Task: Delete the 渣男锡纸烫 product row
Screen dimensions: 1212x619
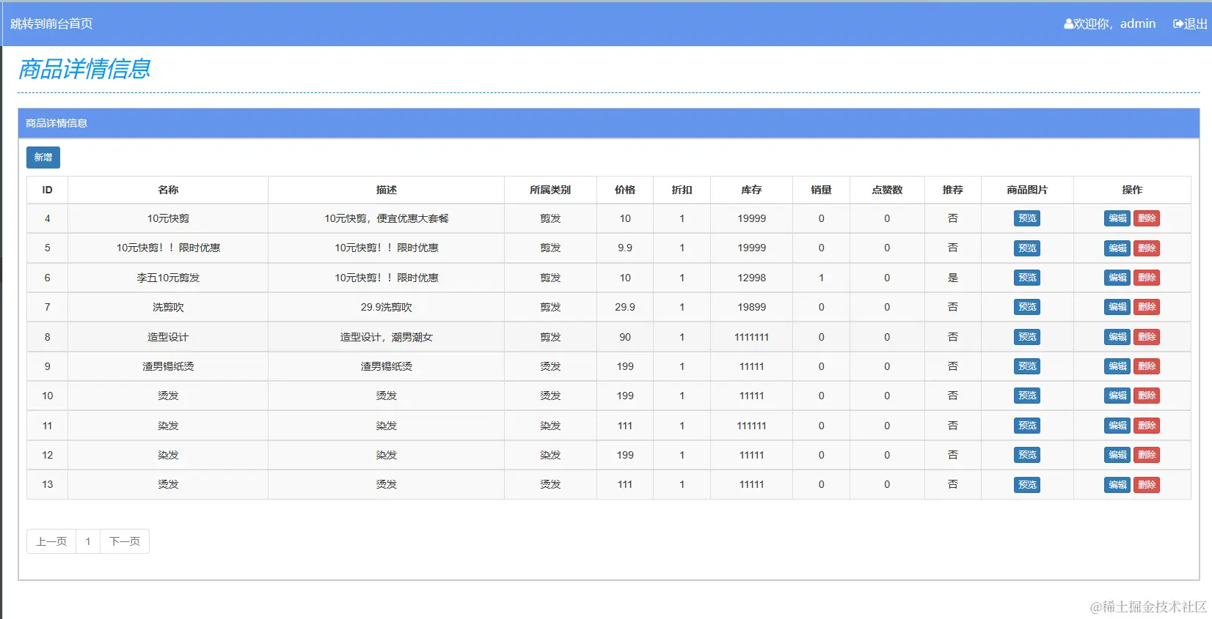Action: pyautogui.click(x=1147, y=366)
